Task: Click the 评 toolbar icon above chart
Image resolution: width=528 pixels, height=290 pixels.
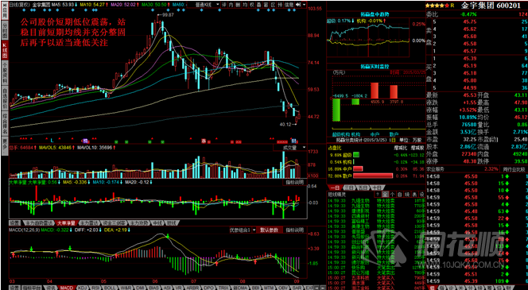Action: point(224,5)
